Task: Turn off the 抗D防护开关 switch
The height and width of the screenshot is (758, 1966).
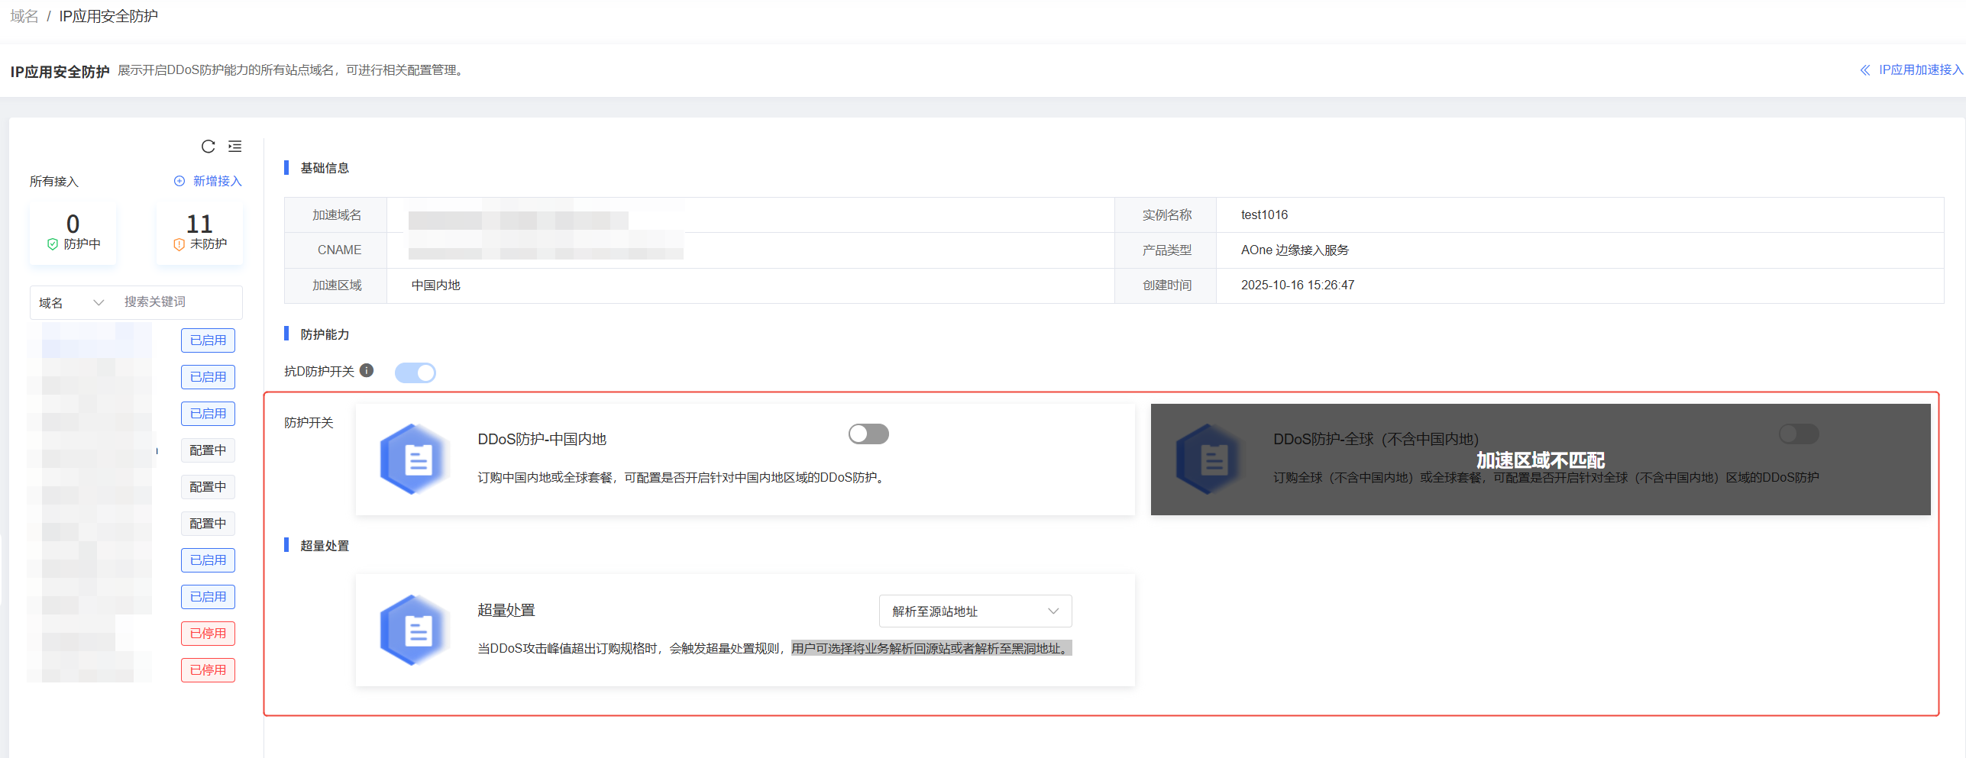Action: (415, 372)
